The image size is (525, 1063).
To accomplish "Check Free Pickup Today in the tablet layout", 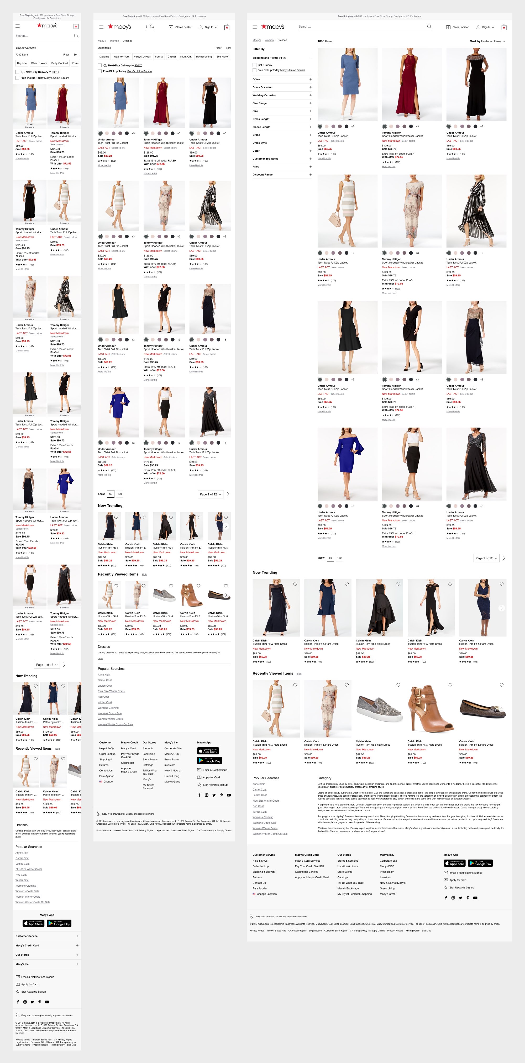I will [x=100, y=71].
